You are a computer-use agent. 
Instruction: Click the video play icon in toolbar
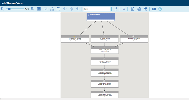pos(154,9)
